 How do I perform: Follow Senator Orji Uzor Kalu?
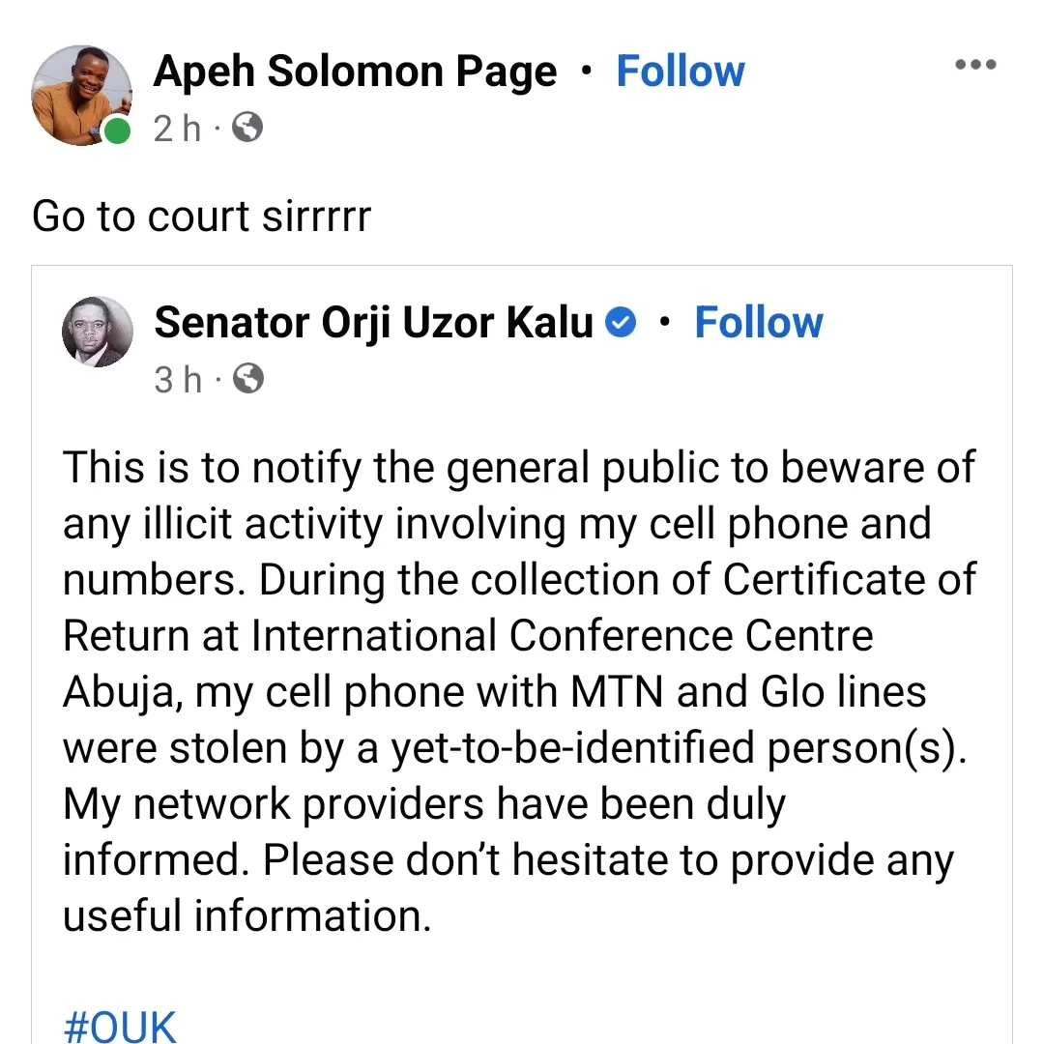(759, 323)
